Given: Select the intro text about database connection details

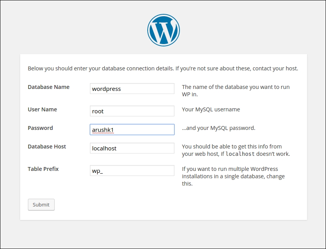Looking at the screenshot, I should click(x=163, y=68).
